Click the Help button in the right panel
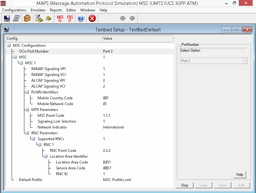The height and width of the screenshot is (193, 256). pos(240,174)
